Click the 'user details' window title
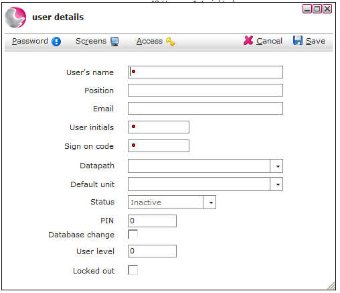 pyautogui.click(x=58, y=17)
